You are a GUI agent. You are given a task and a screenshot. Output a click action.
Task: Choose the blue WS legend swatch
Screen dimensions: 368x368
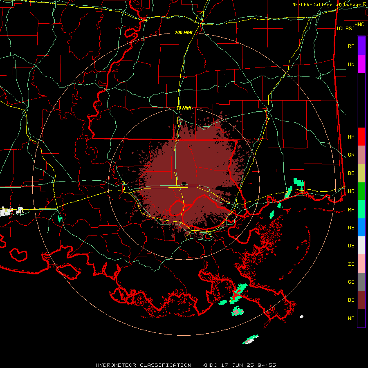[361, 227]
